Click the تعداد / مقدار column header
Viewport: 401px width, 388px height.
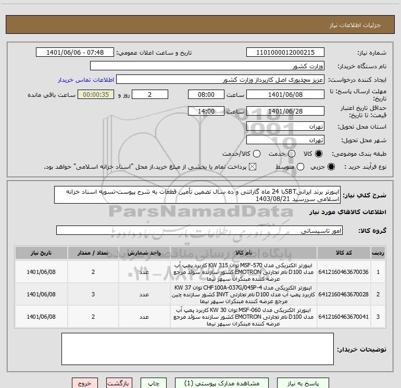(x=93, y=253)
